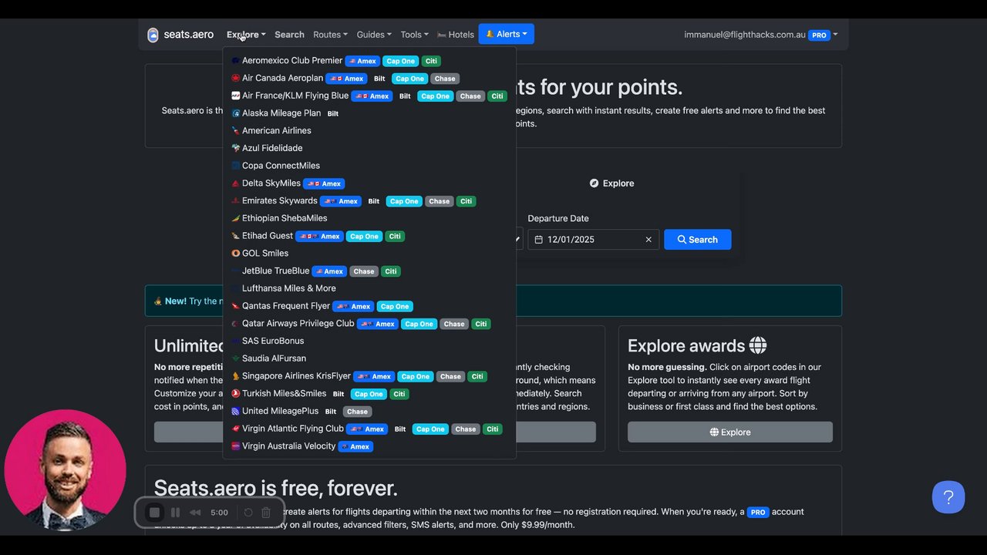Image resolution: width=987 pixels, height=555 pixels.
Task: Click the Explore awards heading
Action: point(697,345)
